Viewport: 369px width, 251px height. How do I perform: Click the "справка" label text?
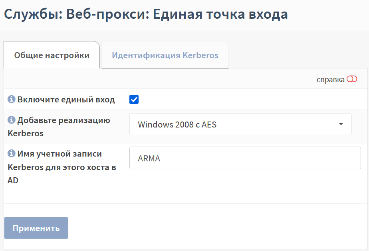[x=330, y=80]
